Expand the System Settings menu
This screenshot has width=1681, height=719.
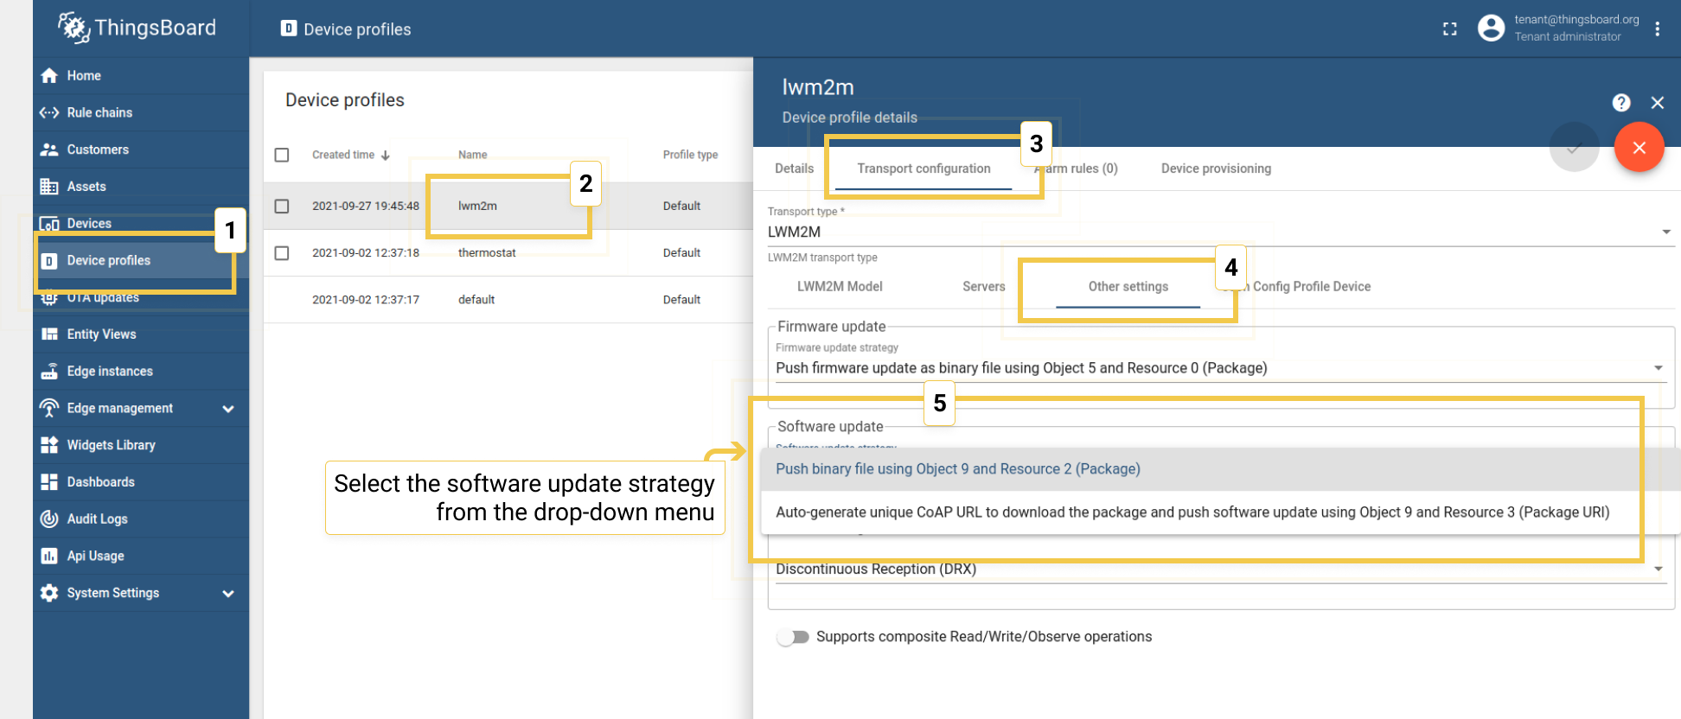pyautogui.click(x=228, y=594)
